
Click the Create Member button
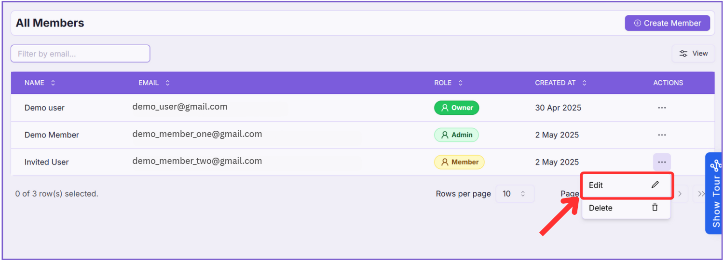pos(667,23)
